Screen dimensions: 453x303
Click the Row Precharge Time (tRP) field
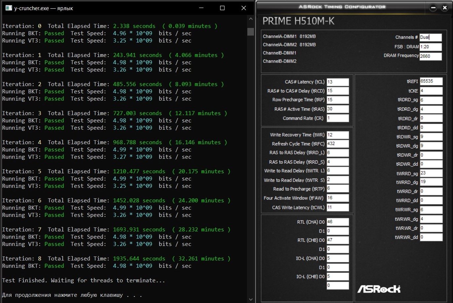[x=338, y=100]
